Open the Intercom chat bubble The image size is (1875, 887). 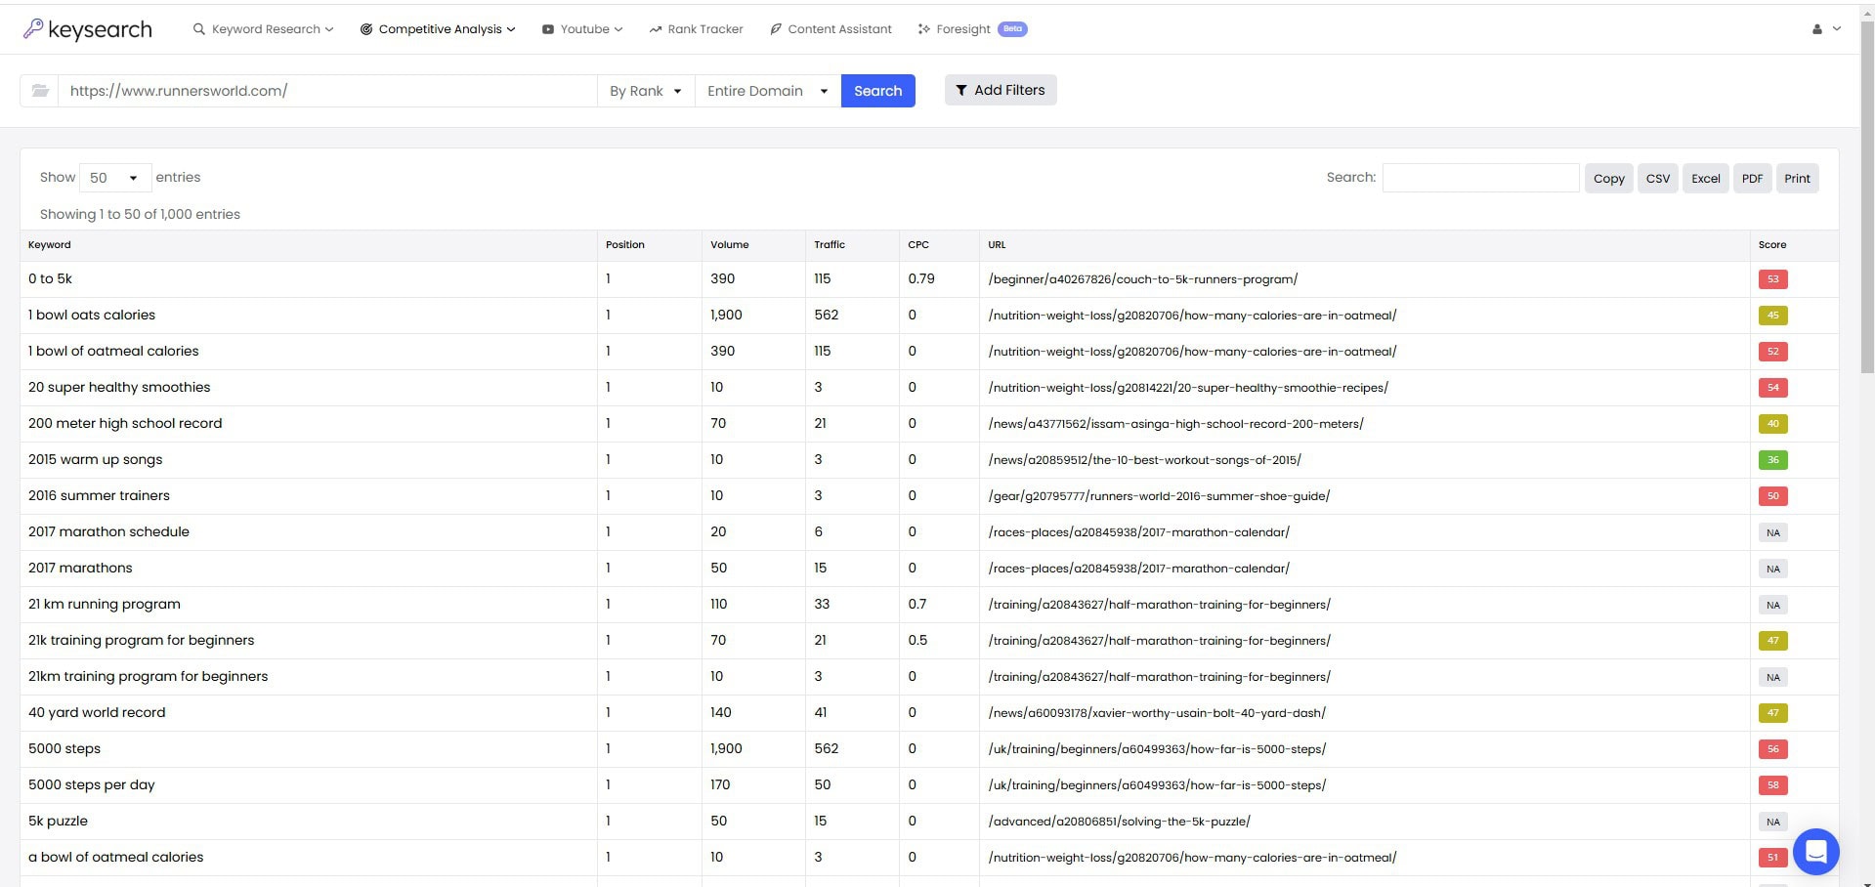(1815, 851)
